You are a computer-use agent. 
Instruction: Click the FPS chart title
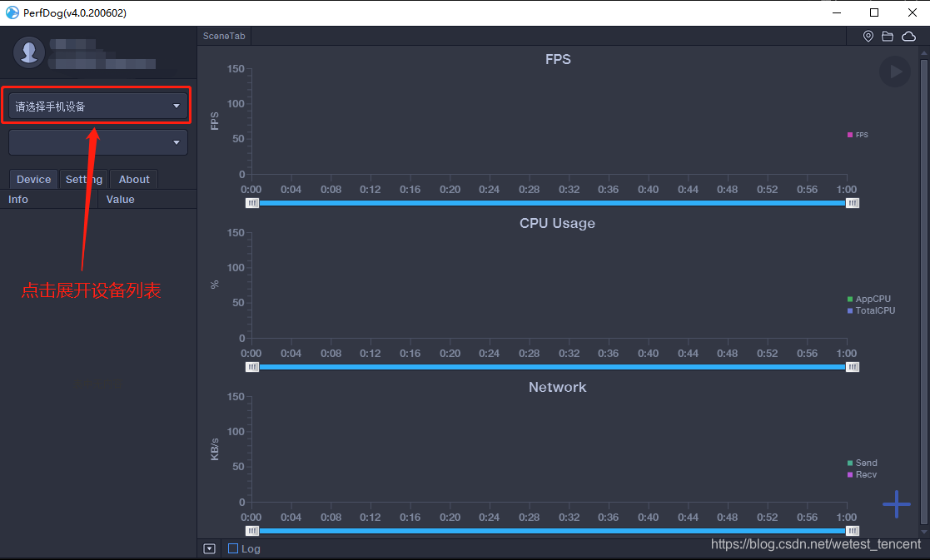[558, 59]
